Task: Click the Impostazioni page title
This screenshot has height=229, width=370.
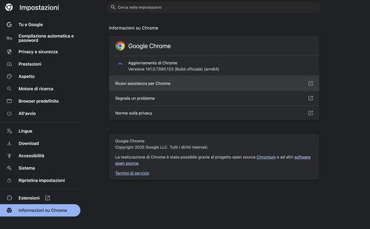Action: [39, 7]
